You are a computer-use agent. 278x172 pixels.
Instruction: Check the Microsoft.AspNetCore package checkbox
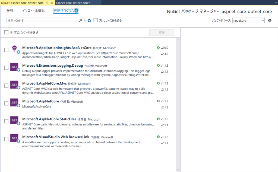click(7, 103)
